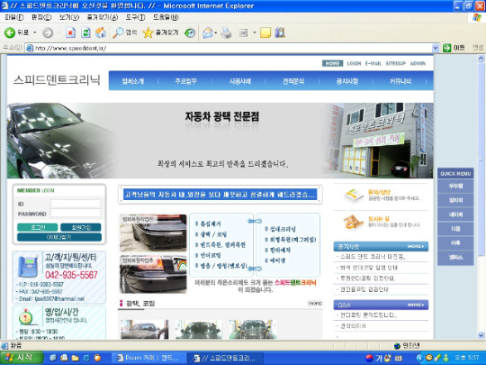Image resolution: width=486 pixels, height=365 pixels.
Task: Go to the Home page icon in toolbar
Action: [101, 32]
